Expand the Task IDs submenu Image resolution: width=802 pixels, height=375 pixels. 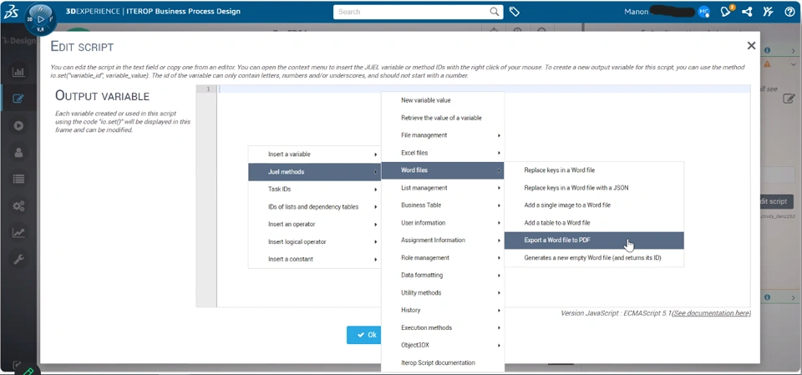(315, 190)
